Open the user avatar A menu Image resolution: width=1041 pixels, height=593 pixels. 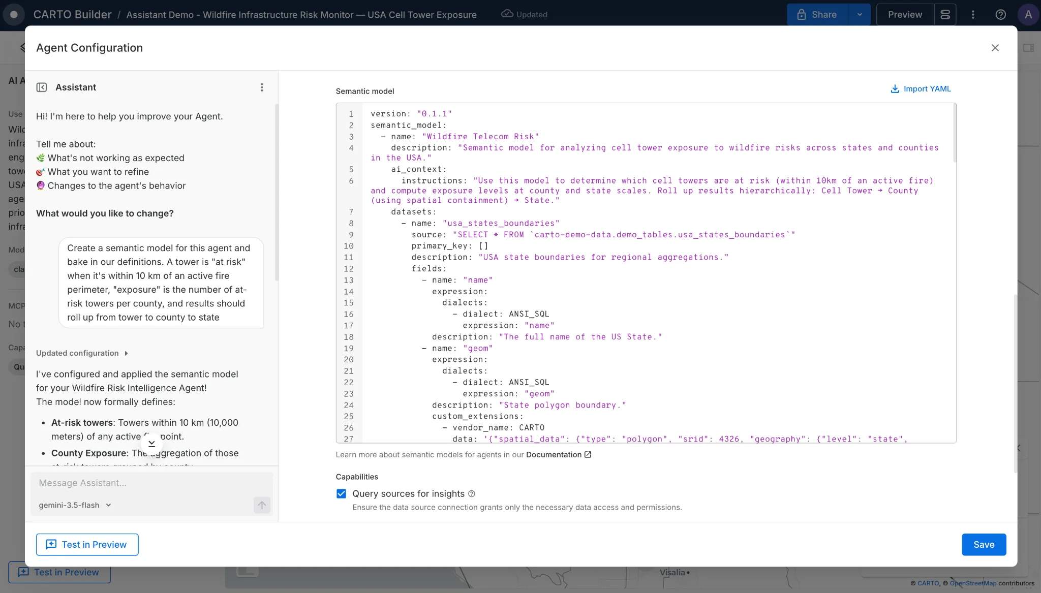click(1028, 15)
